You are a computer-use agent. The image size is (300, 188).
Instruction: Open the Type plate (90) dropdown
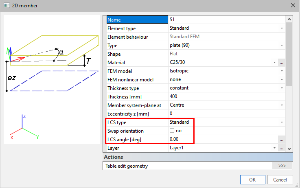tap(281, 46)
